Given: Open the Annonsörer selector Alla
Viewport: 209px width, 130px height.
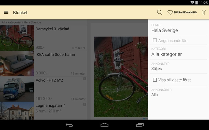Looking at the screenshot, I should pos(179,93).
